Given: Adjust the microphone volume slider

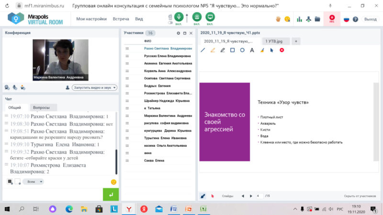Looking at the screenshot, I should [187, 18].
